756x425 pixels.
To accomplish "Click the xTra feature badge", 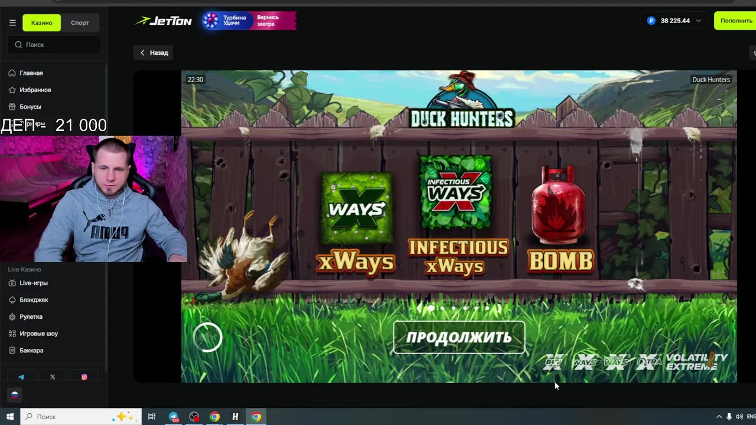I will point(649,362).
